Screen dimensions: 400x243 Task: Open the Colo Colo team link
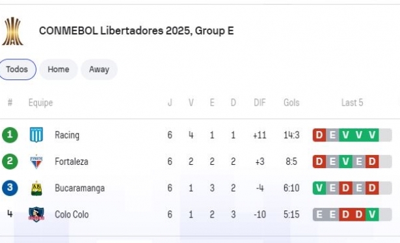(x=72, y=214)
